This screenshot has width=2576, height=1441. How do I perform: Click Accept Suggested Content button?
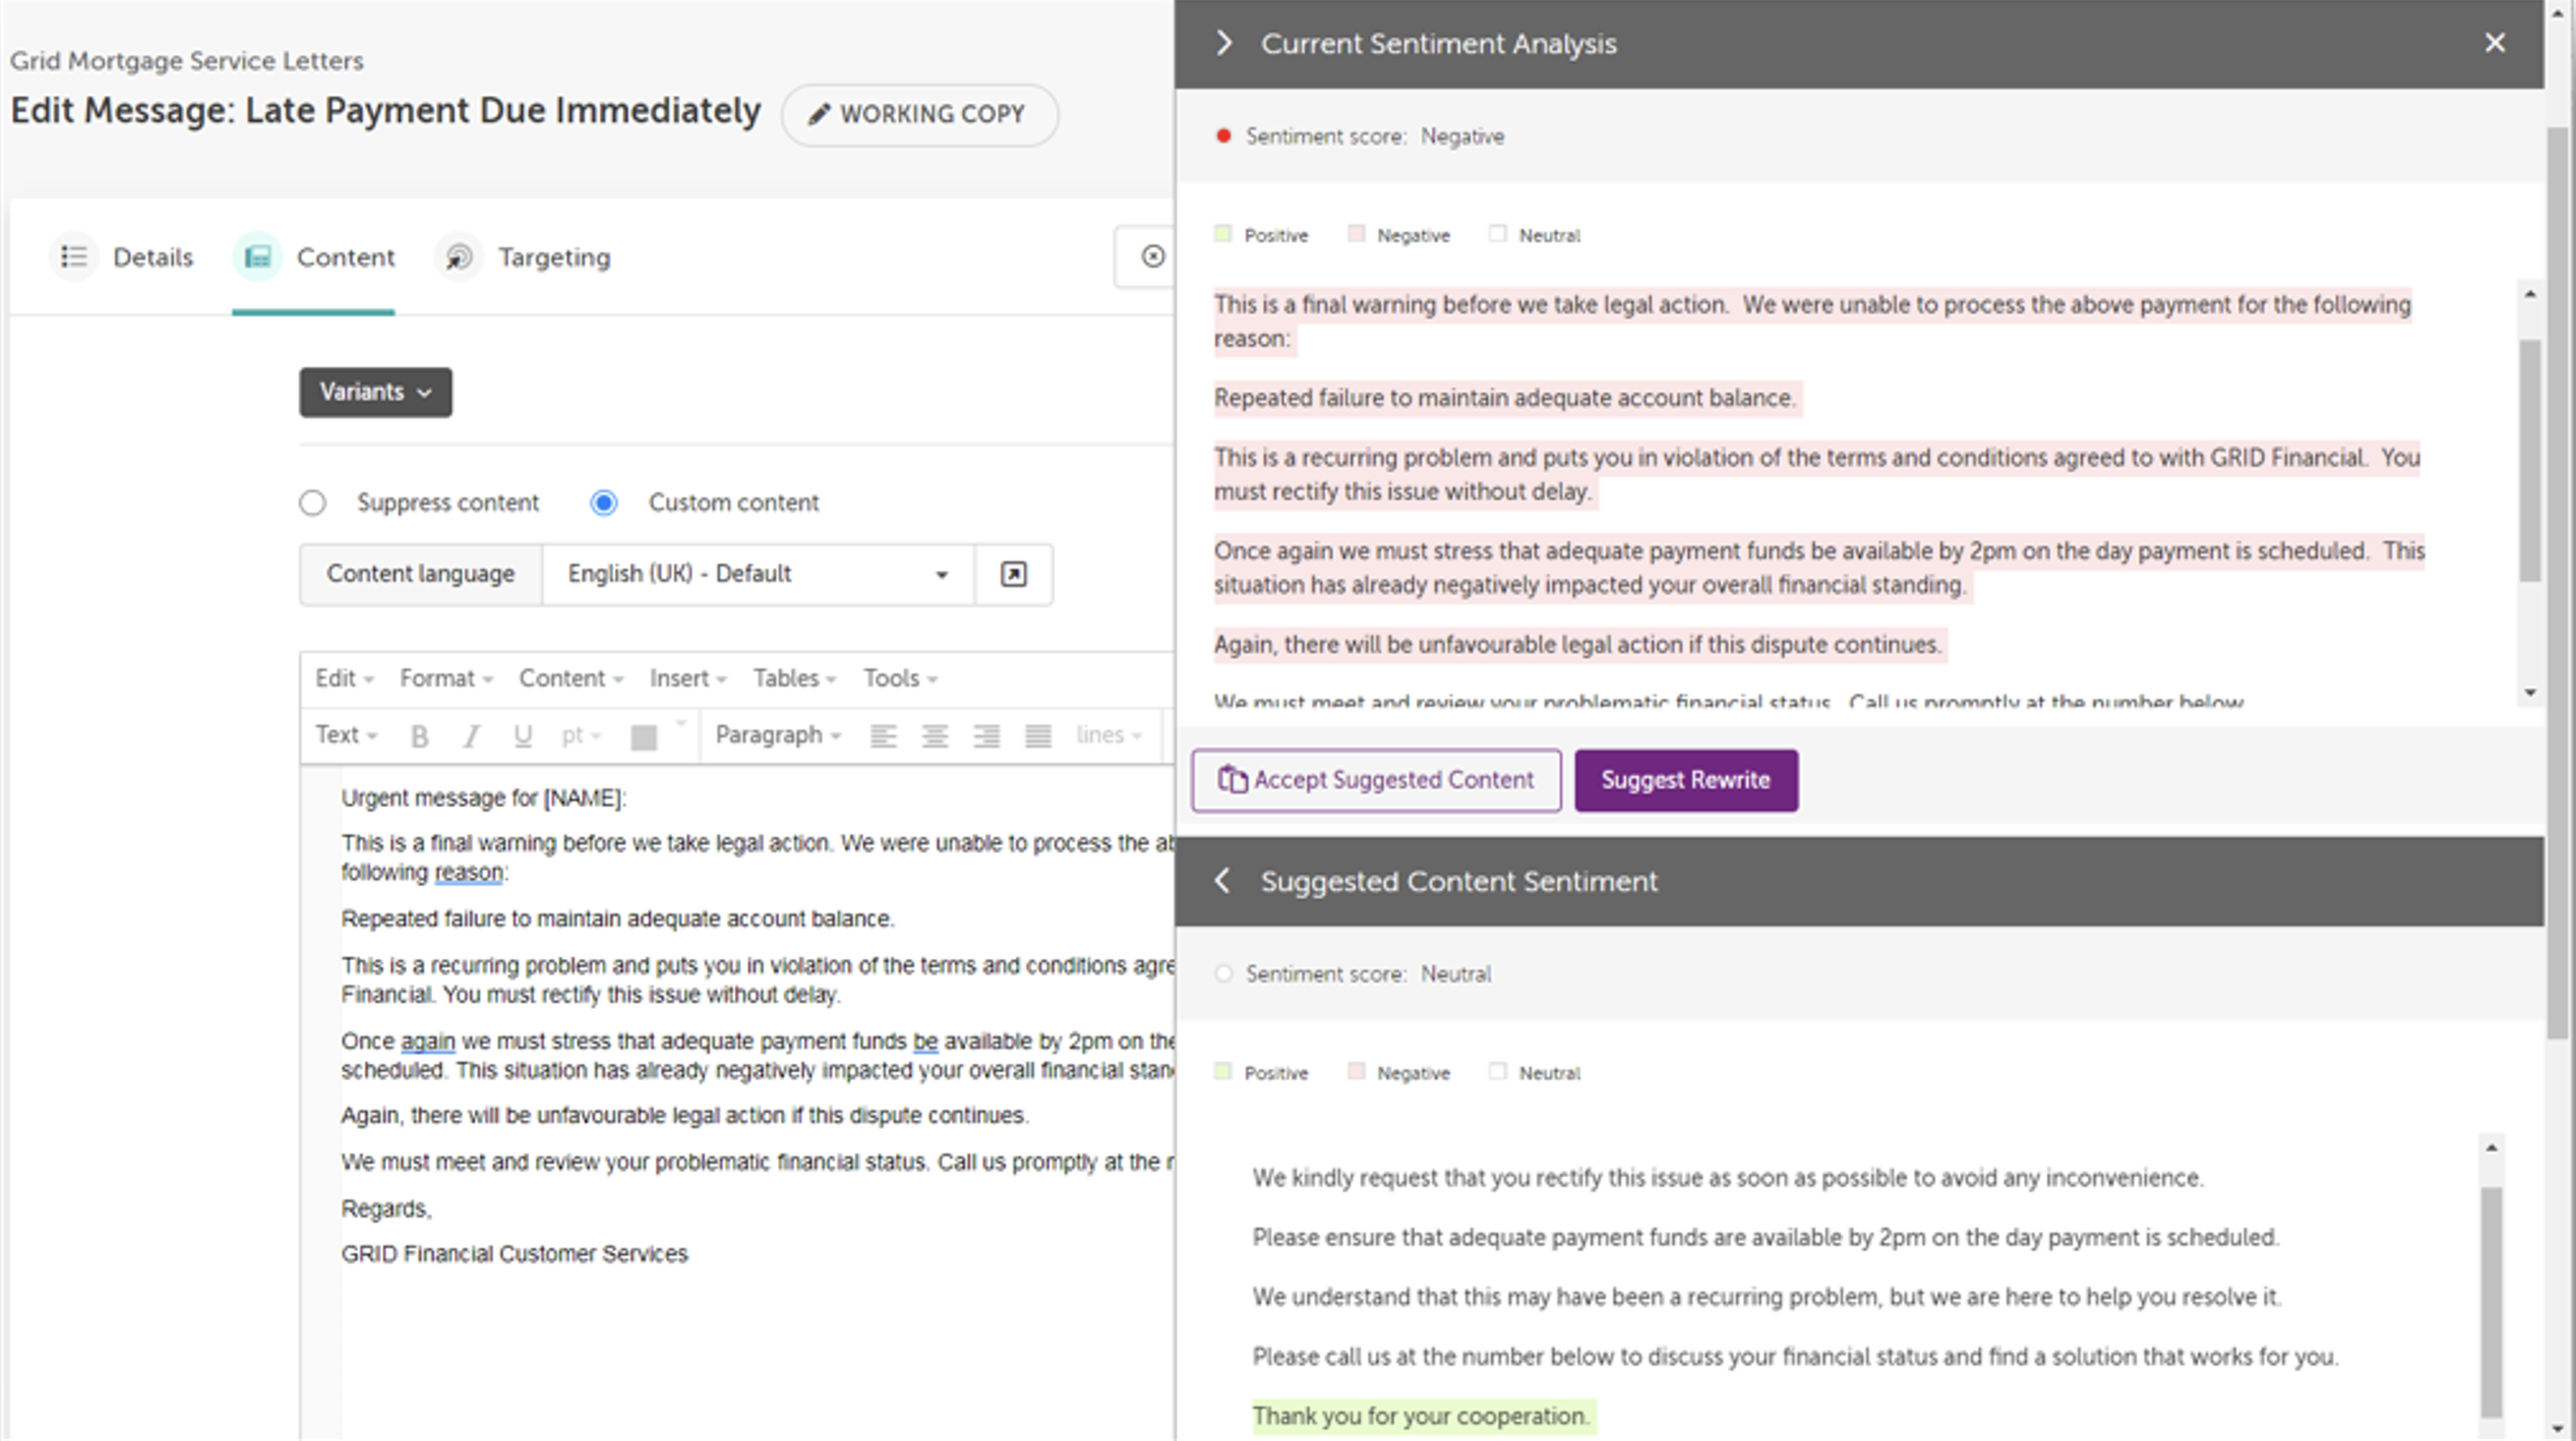(x=1375, y=780)
